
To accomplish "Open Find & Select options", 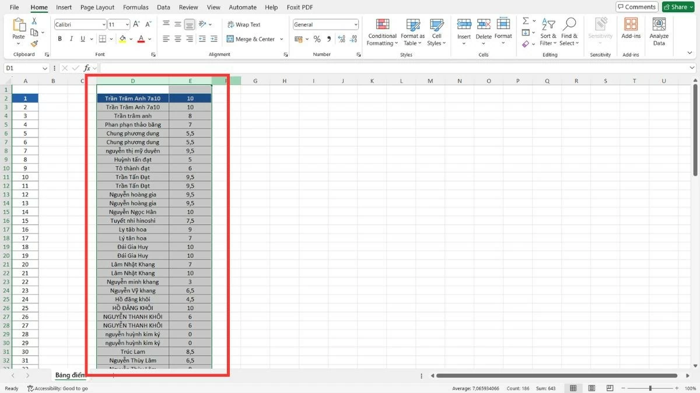I will click(x=569, y=32).
